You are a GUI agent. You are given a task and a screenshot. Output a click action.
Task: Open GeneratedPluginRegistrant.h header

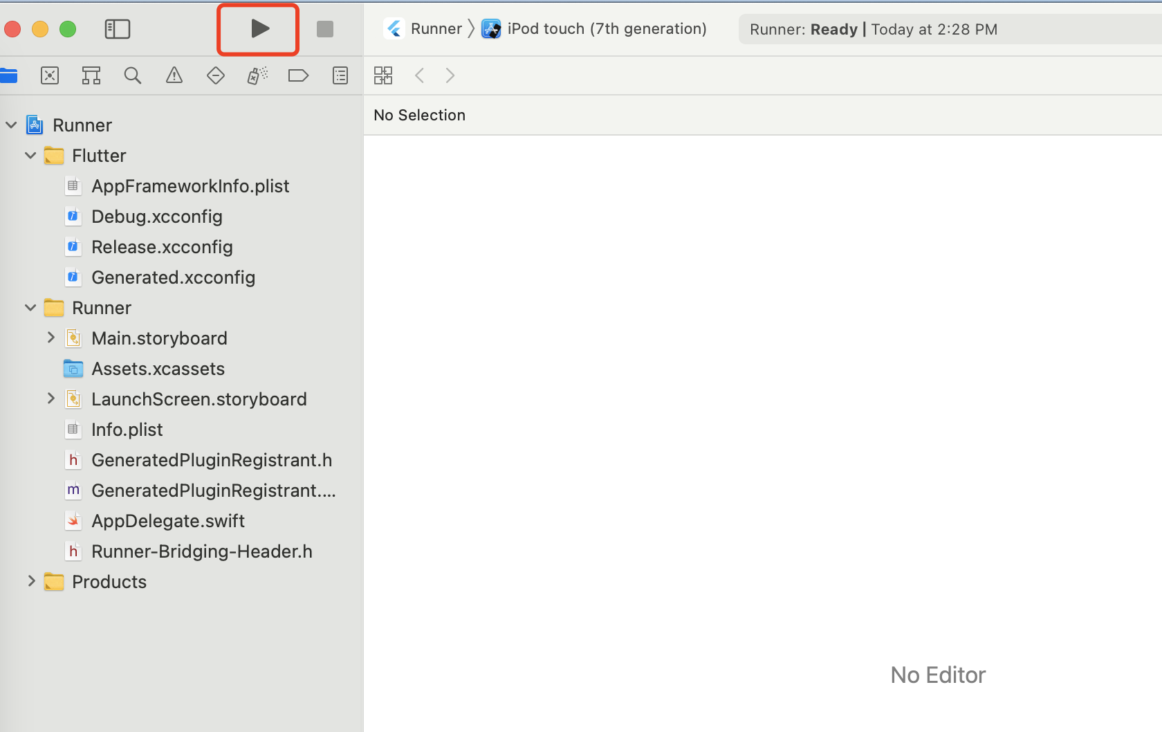199,460
